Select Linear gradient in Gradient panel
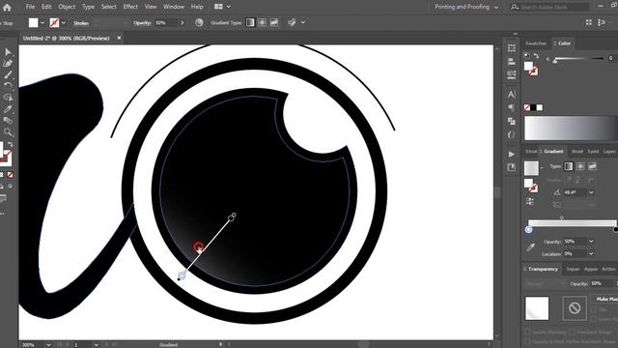 [x=569, y=166]
